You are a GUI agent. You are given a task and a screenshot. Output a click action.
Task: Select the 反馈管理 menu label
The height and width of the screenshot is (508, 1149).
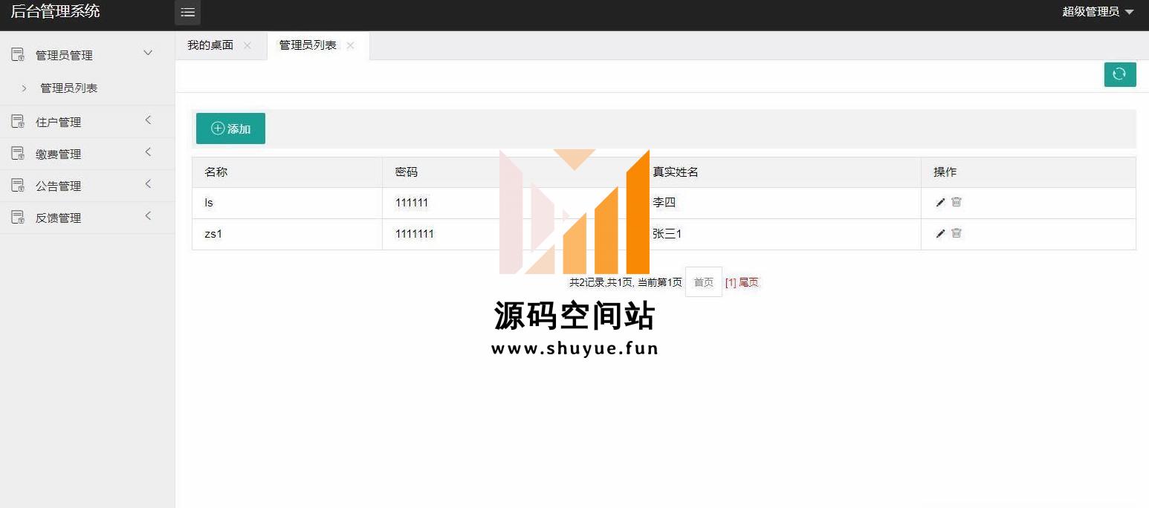59,218
